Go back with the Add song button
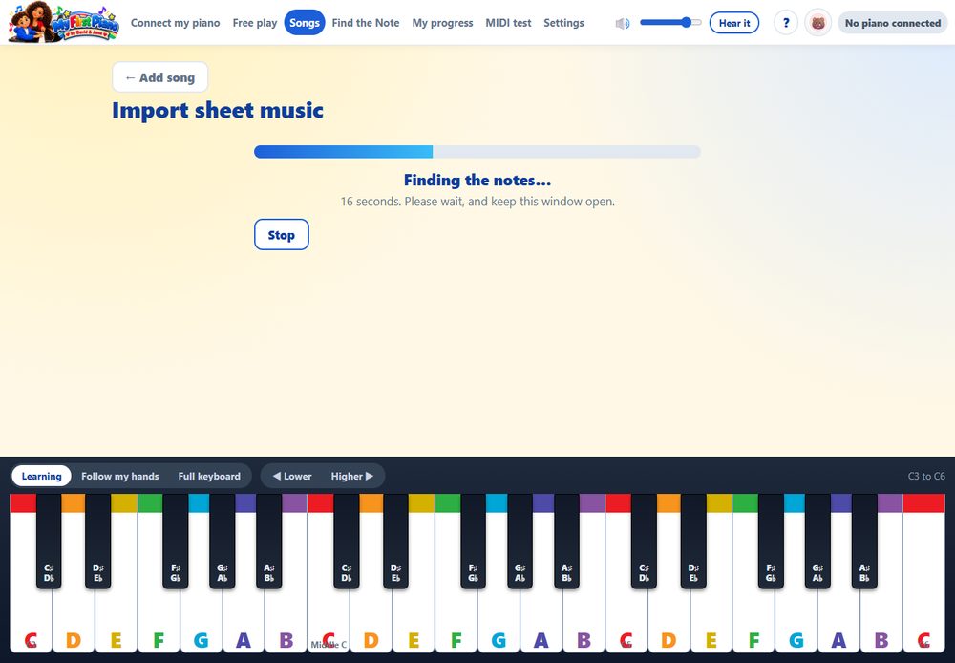Image resolution: width=955 pixels, height=663 pixels. [159, 77]
